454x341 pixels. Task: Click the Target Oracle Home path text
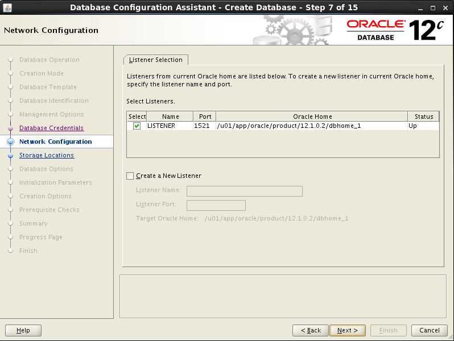click(276, 218)
